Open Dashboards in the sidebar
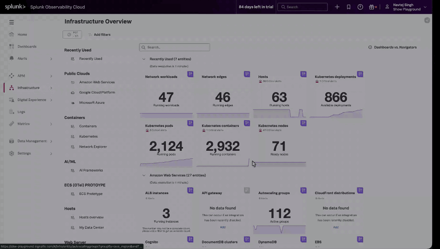 [27, 47]
